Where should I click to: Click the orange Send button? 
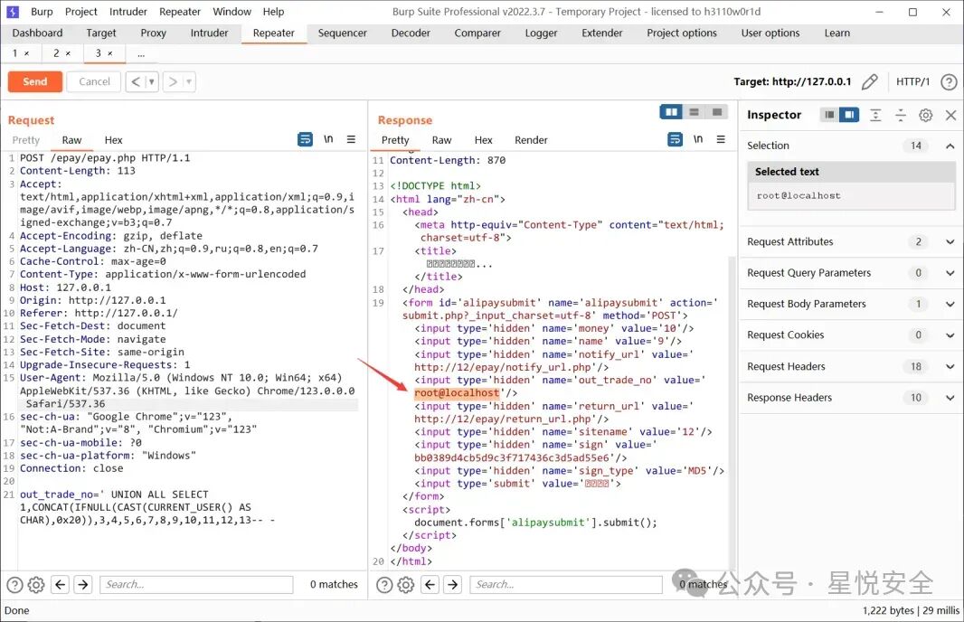[x=35, y=81]
